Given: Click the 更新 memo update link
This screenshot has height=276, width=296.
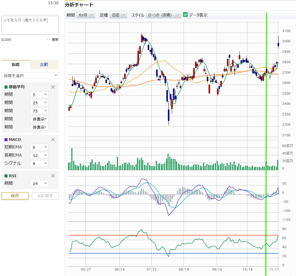Looking at the screenshot, I should pyautogui.click(x=55, y=40).
